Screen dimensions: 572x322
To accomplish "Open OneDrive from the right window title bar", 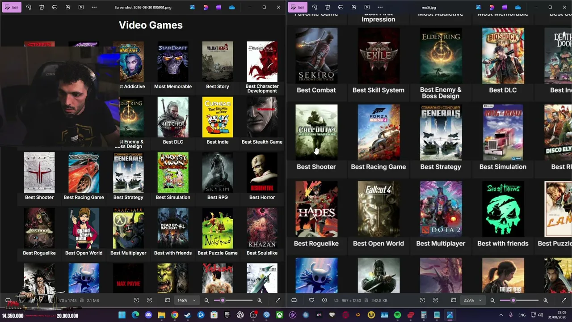I will click(518, 7).
